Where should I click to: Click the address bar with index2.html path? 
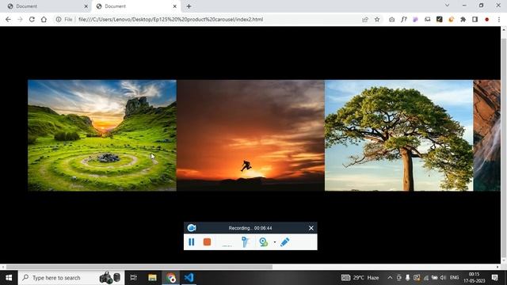coord(171,19)
